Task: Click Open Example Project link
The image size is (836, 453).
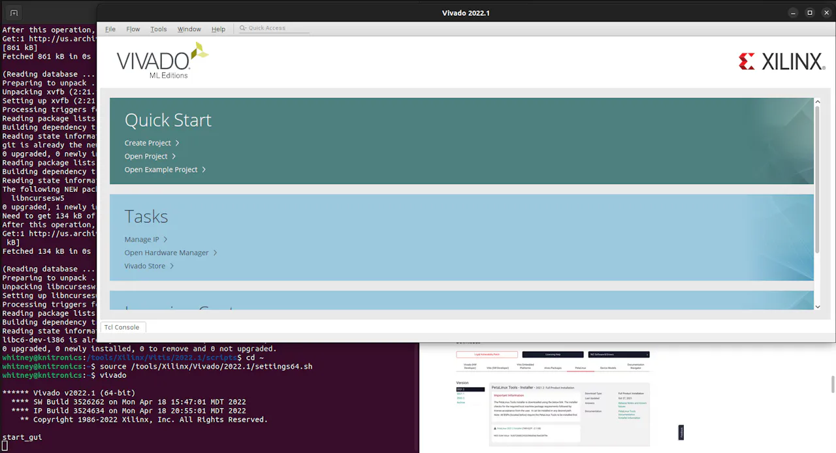Action: tap(165, 169)
